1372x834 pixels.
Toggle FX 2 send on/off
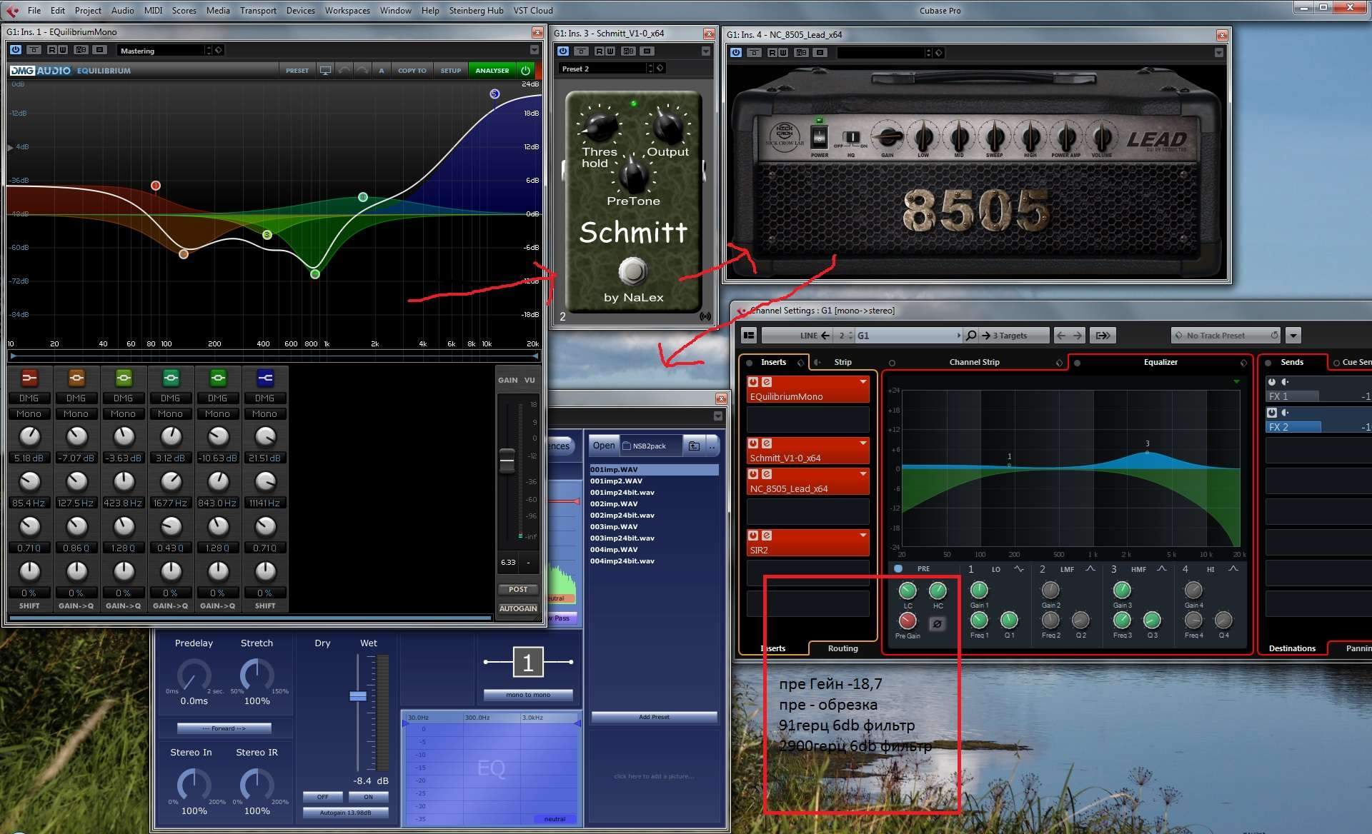click(1271, 413)
